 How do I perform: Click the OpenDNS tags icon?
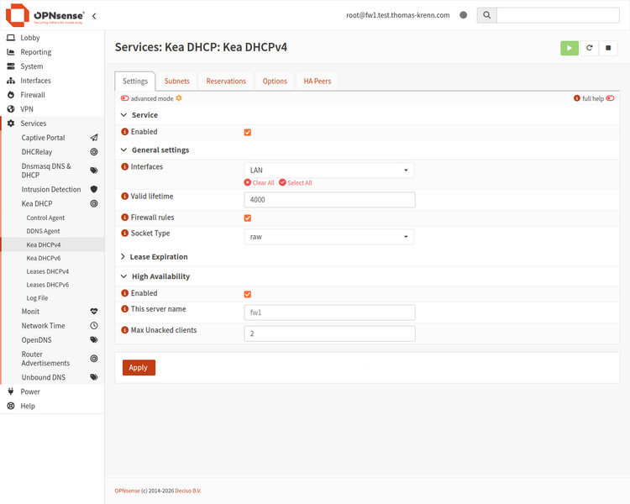tap(94, 340)
